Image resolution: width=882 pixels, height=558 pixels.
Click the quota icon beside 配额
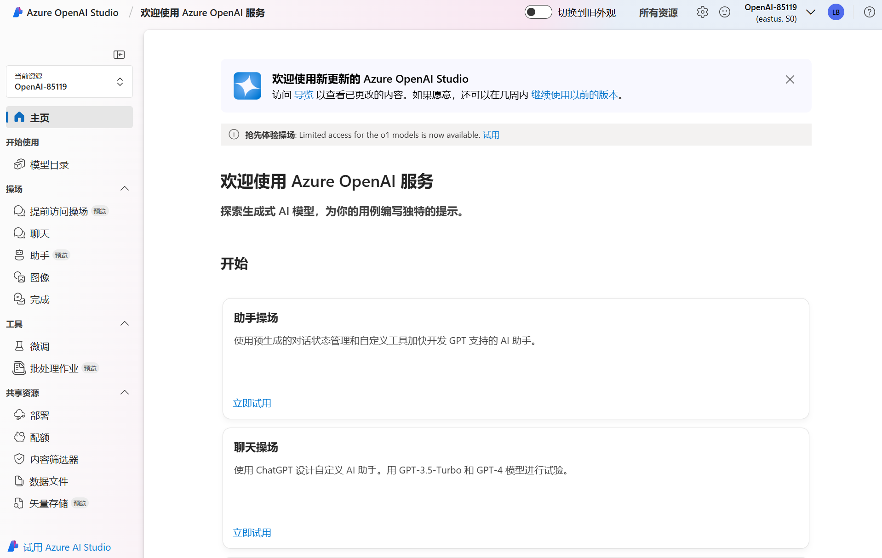tap(19, 437)
